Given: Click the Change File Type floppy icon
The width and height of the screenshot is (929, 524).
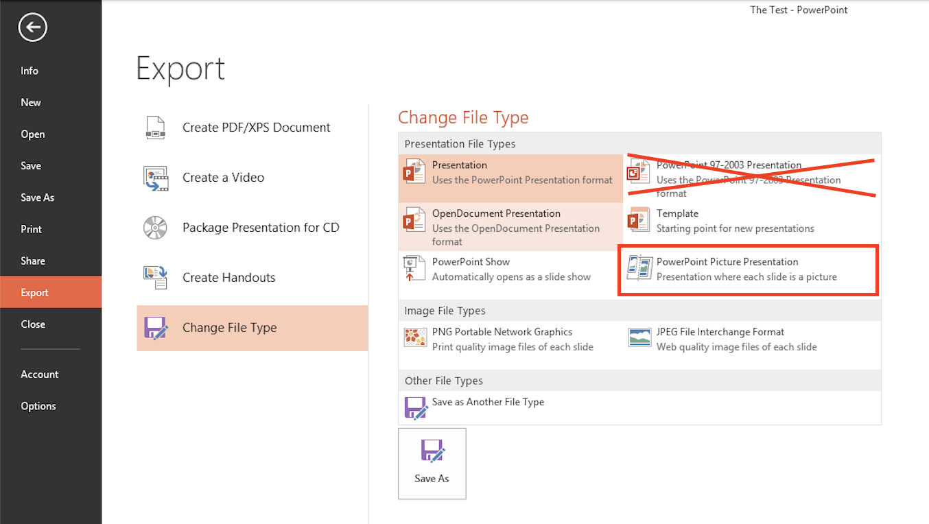Looking at the screenshot, I should pyautogui.click(x=156, y=328).
